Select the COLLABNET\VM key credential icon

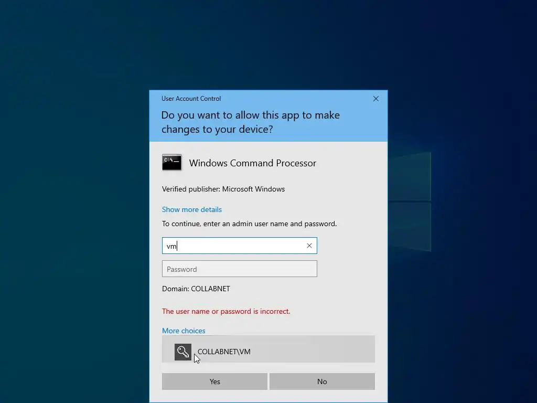click(x=183, y=352)
